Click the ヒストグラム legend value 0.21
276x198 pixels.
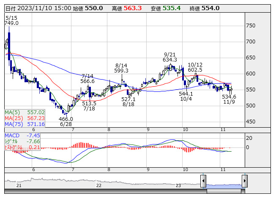[x=34, y=147]
